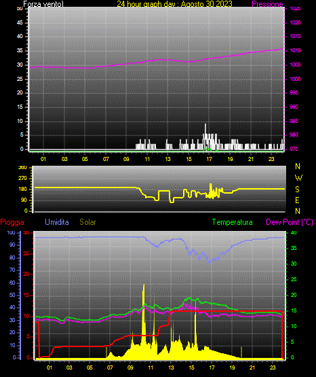
Task: Click the blue 100 humidity axis value
Action: click(x=12, y=232)
